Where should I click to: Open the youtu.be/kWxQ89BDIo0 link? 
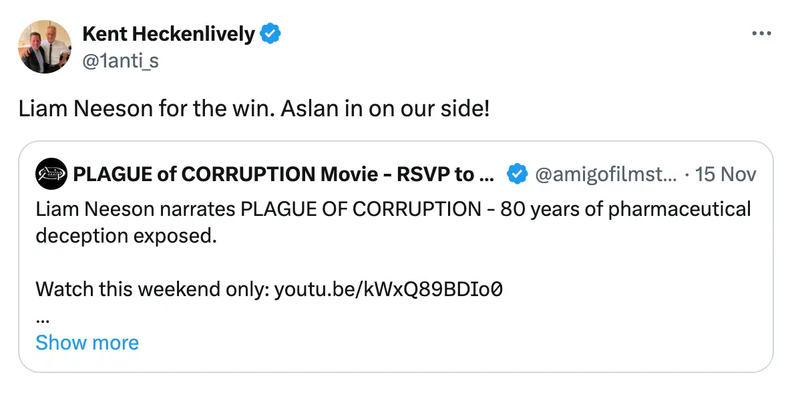388,289
